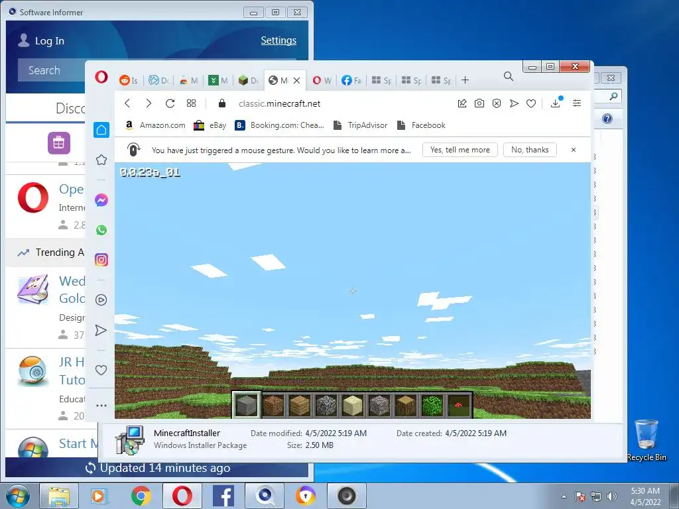
Task: Open the Recycle Bin desktop icon
Action: click(x=647, y=440)
